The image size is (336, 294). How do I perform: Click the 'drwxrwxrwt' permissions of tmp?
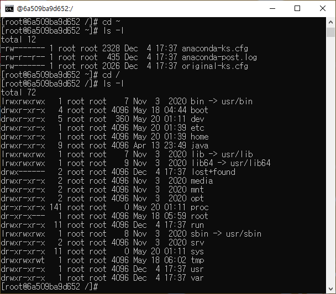click(x=23, y=260)
